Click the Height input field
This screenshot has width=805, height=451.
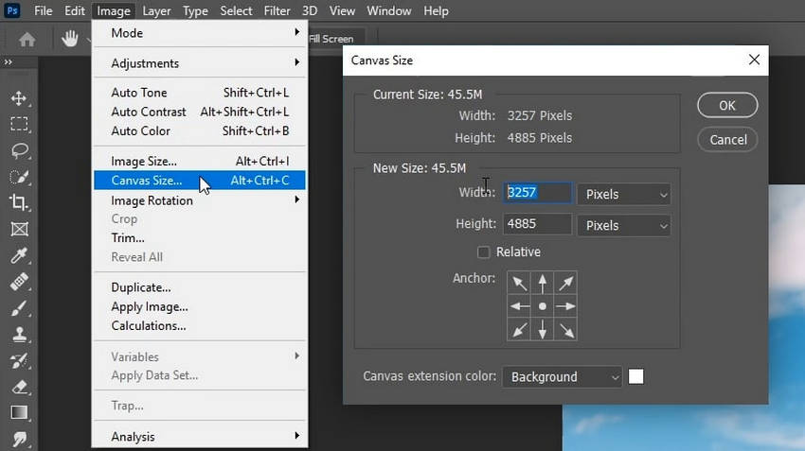tap(537, 224)
